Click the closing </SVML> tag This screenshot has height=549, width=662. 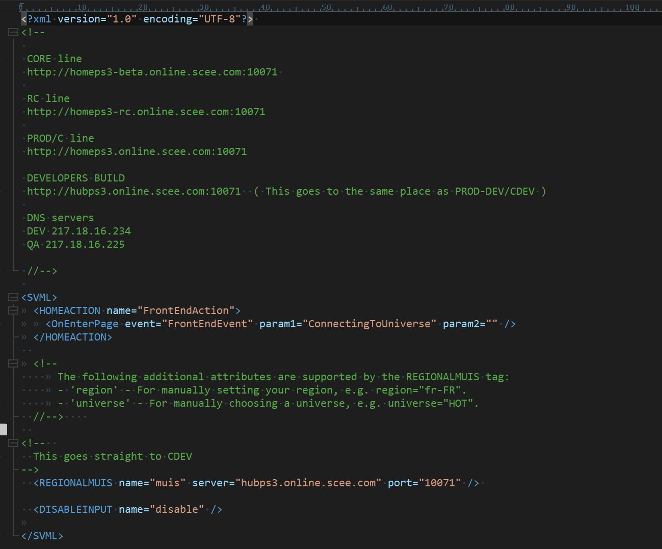42,536
